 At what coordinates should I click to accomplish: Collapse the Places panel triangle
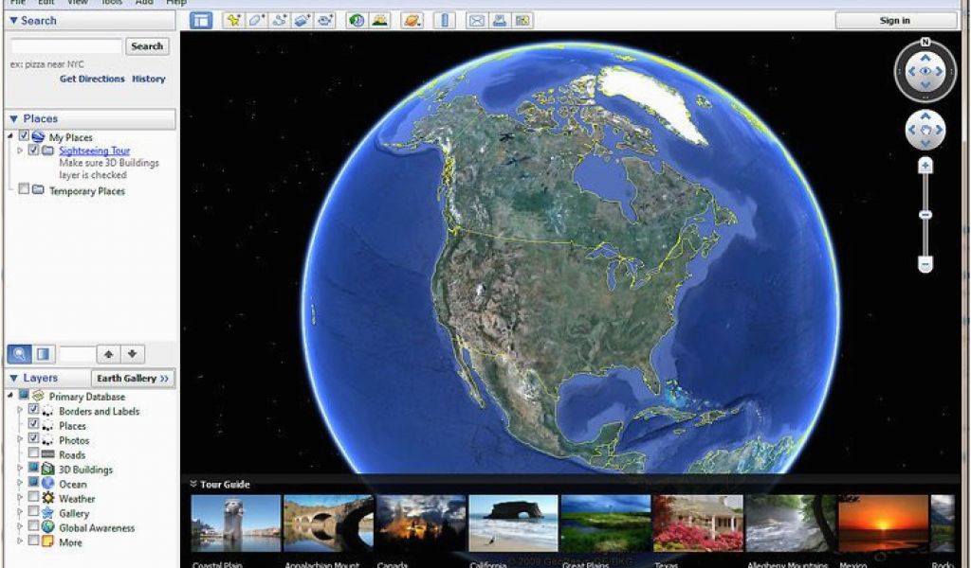point(13,118)
